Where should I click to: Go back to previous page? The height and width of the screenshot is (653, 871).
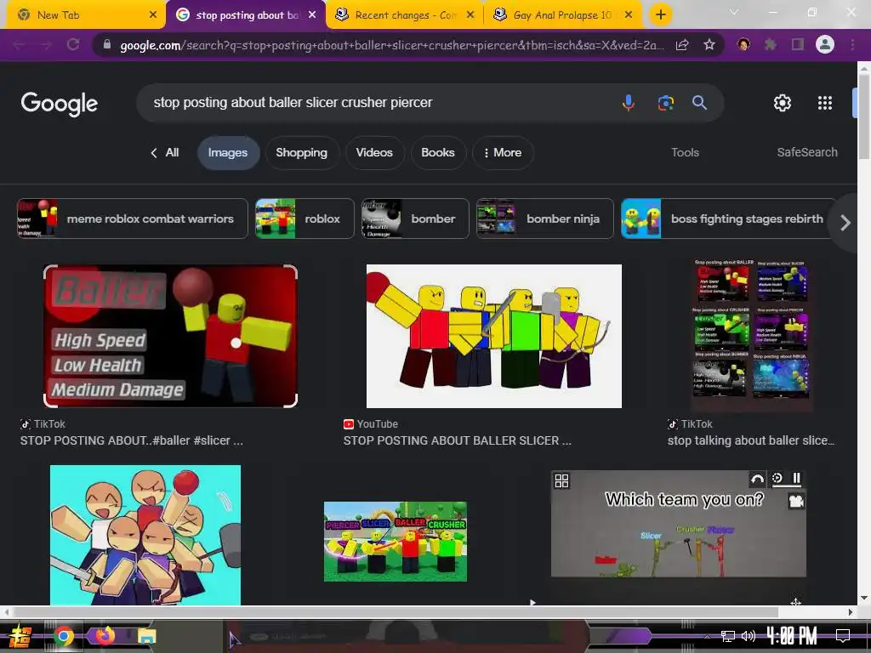point(20,44)
